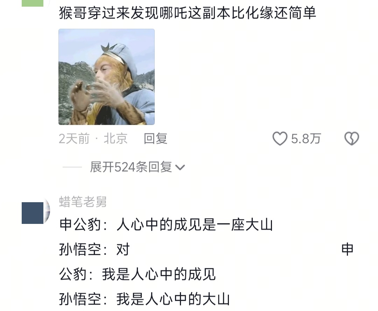Select the comment text starting with 猴哥穿过来
Screen dimensions: 378x311
point(188,13)
